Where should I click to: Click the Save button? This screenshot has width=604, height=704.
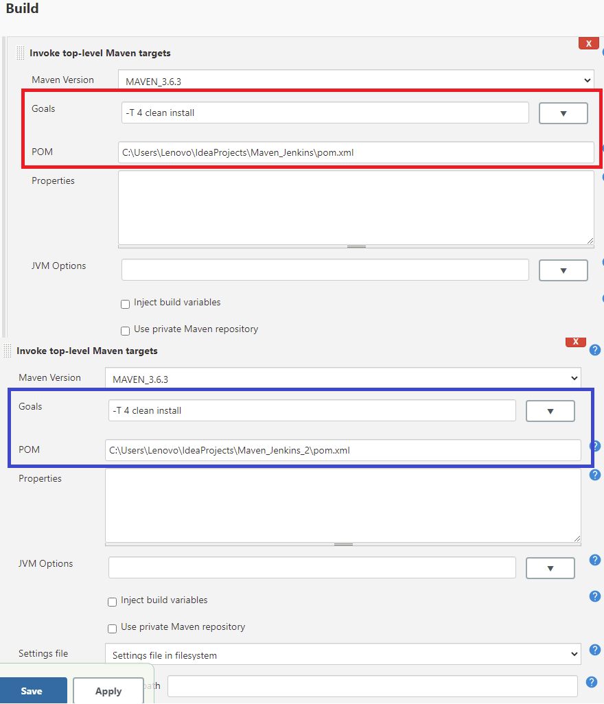coord(33,691)
